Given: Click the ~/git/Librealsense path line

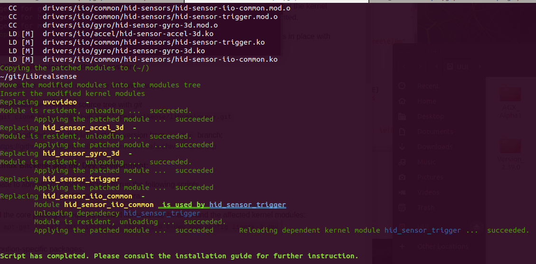Looking at the screenshot, I should 38,76.
